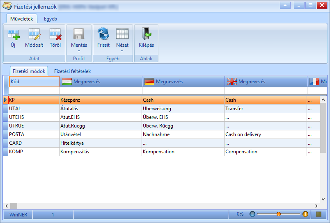Click the Módosít edit icon

tap(34, 34)
